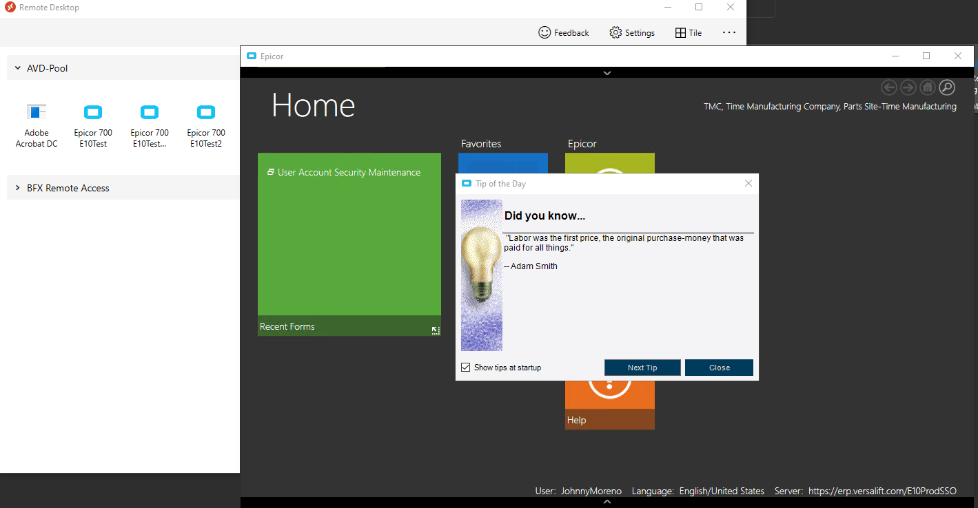978x508 pixels.
Task: Uncheck Show tips at startup
Action: pyautogui.click(x=466, y=368)
